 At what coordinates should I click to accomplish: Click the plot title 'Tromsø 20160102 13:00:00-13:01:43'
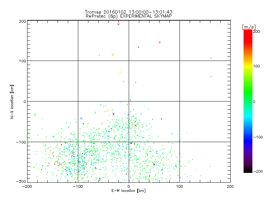[x=128, y=12]
